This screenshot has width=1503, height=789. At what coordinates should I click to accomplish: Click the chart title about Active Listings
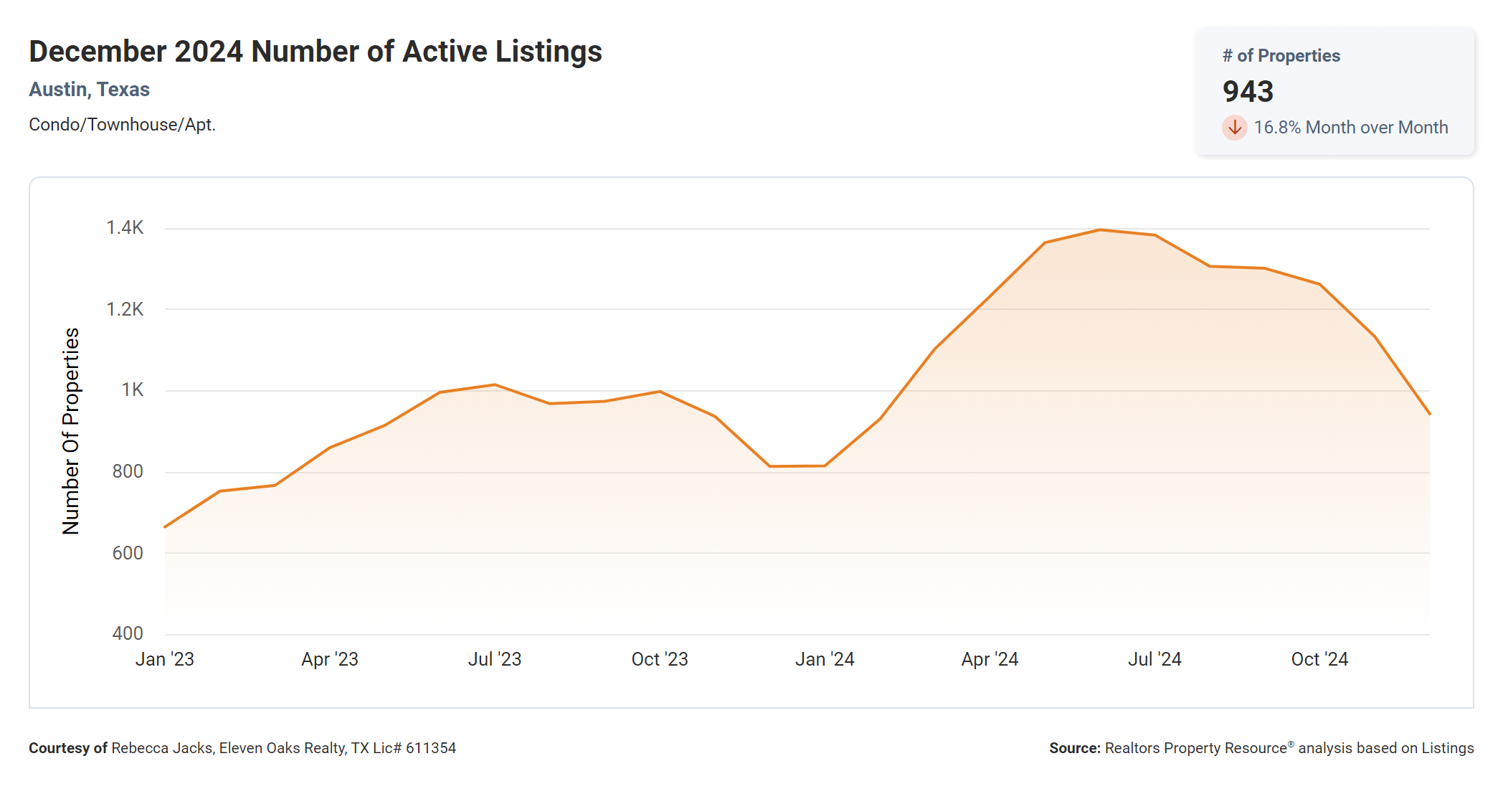pos(316,52)
